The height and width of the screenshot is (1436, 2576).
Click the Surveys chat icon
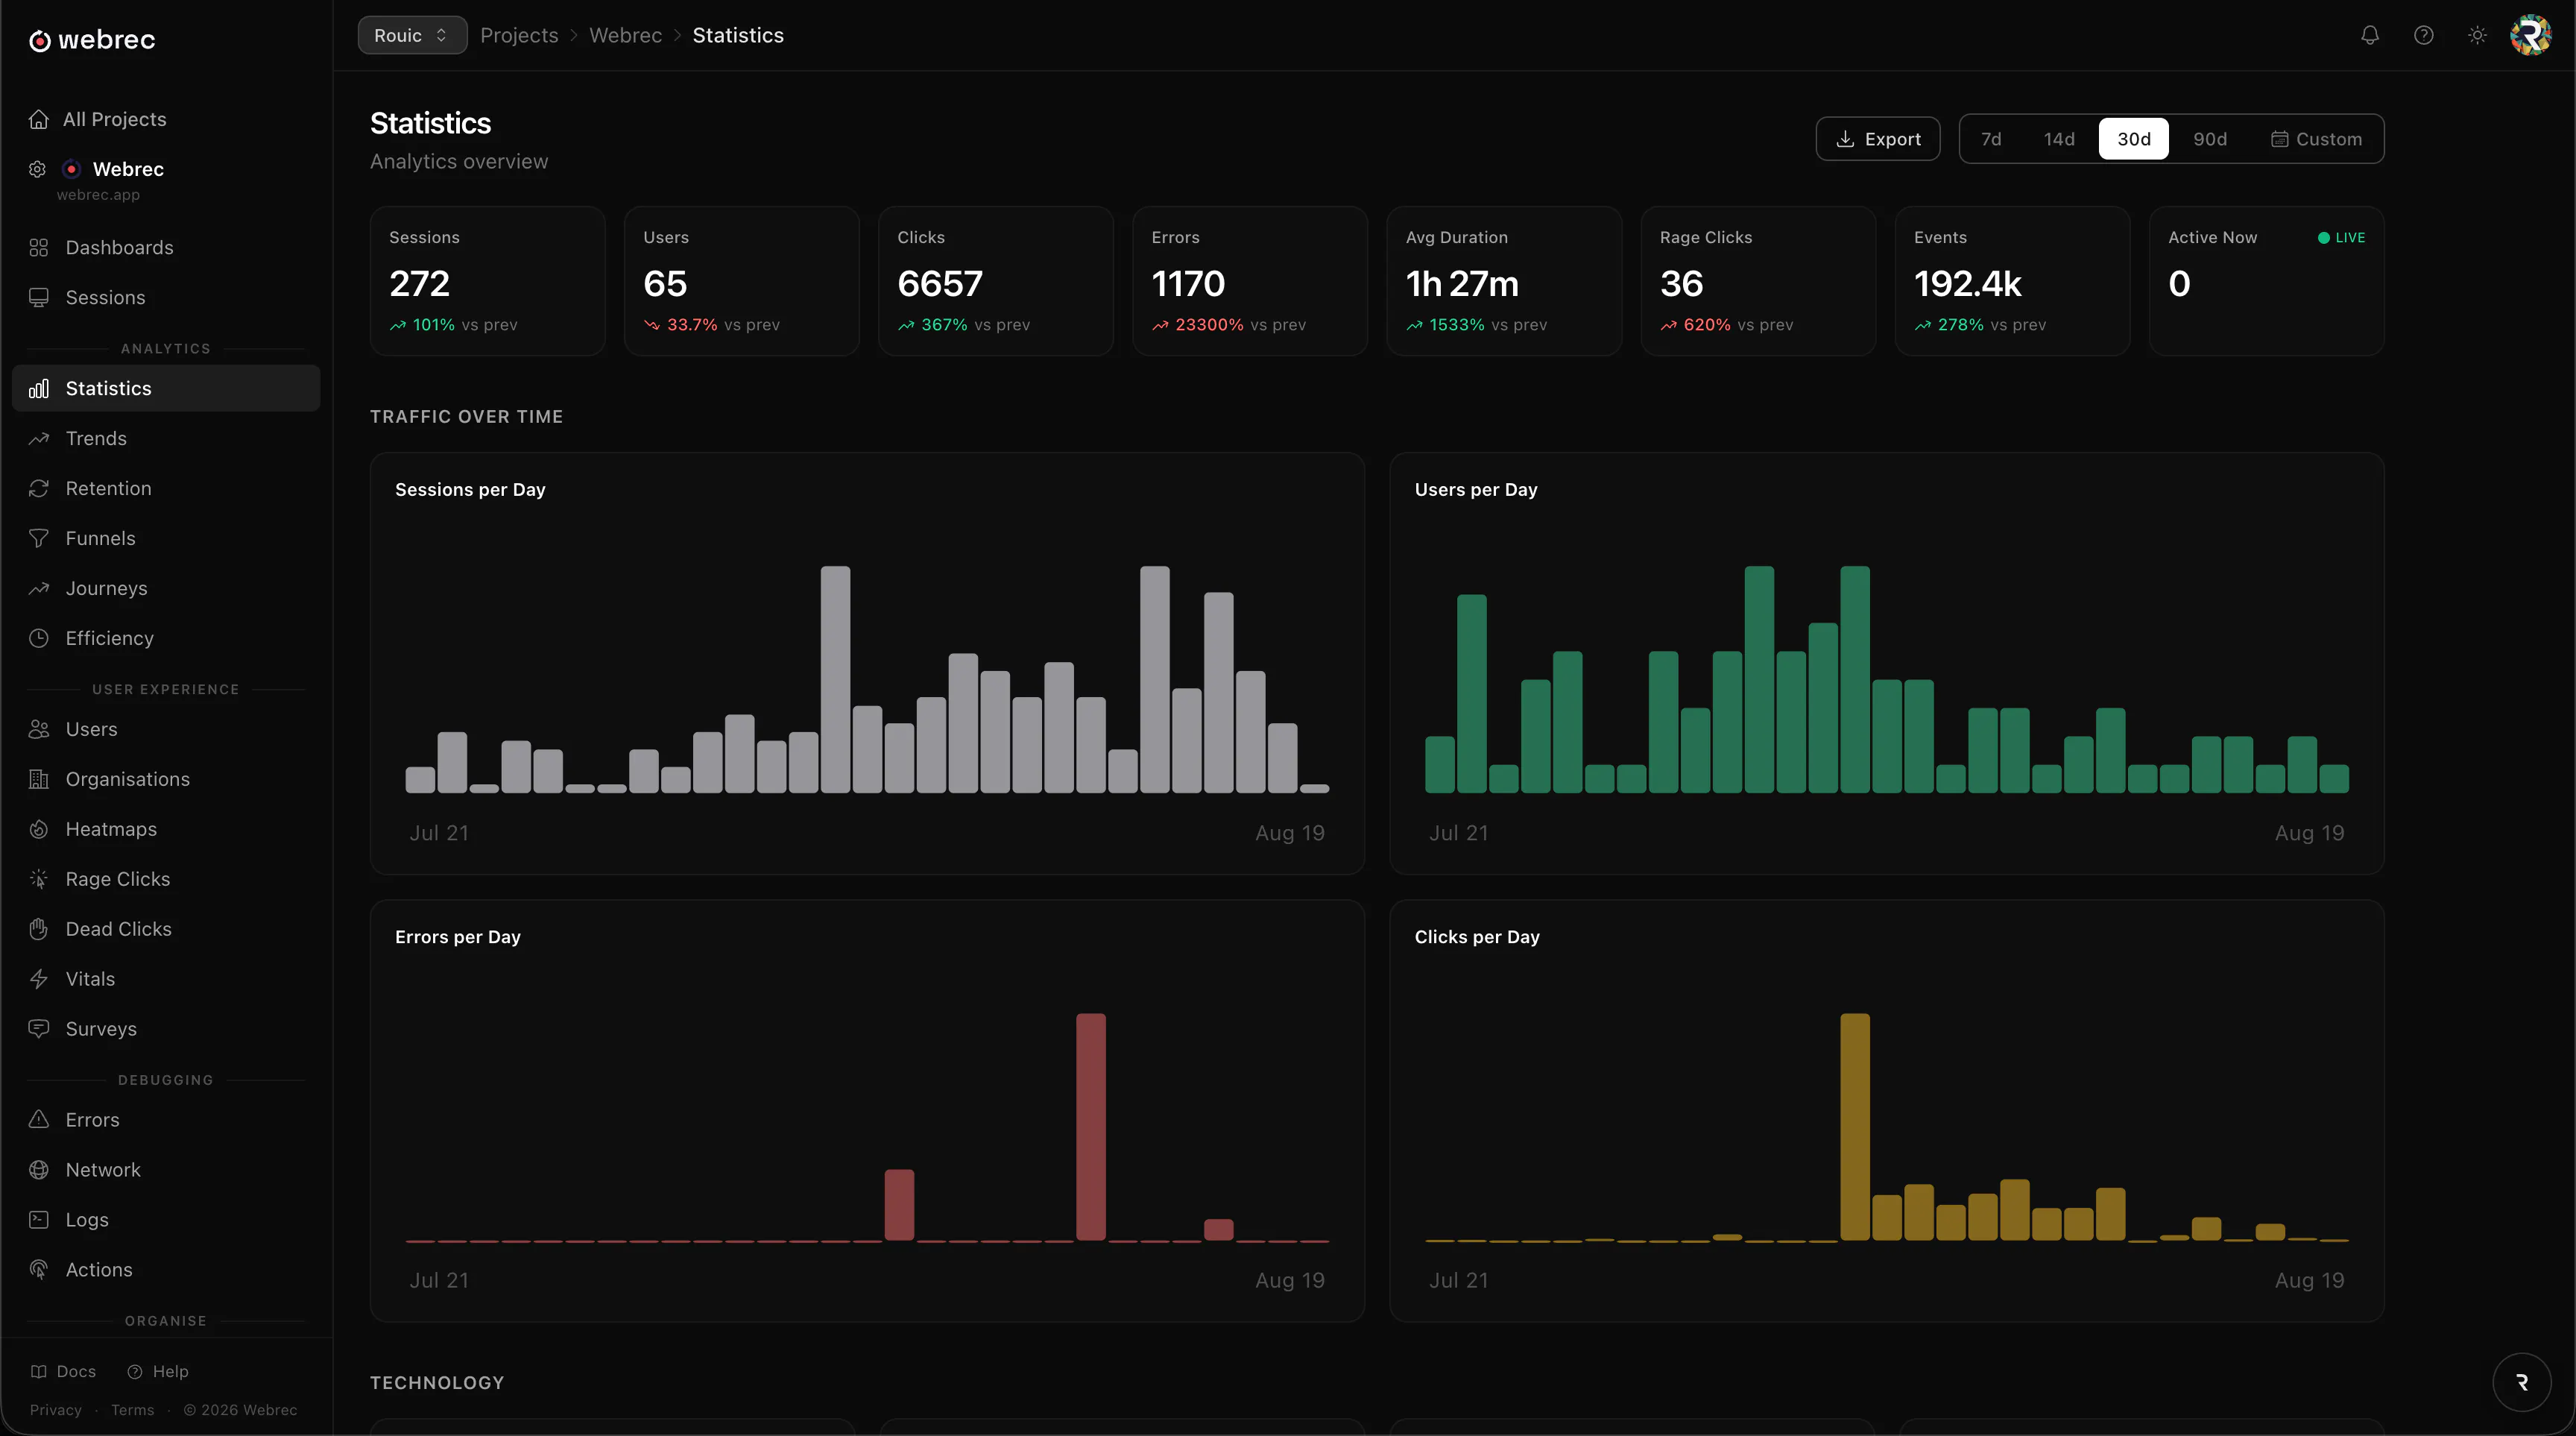(x=39, y=1030)
